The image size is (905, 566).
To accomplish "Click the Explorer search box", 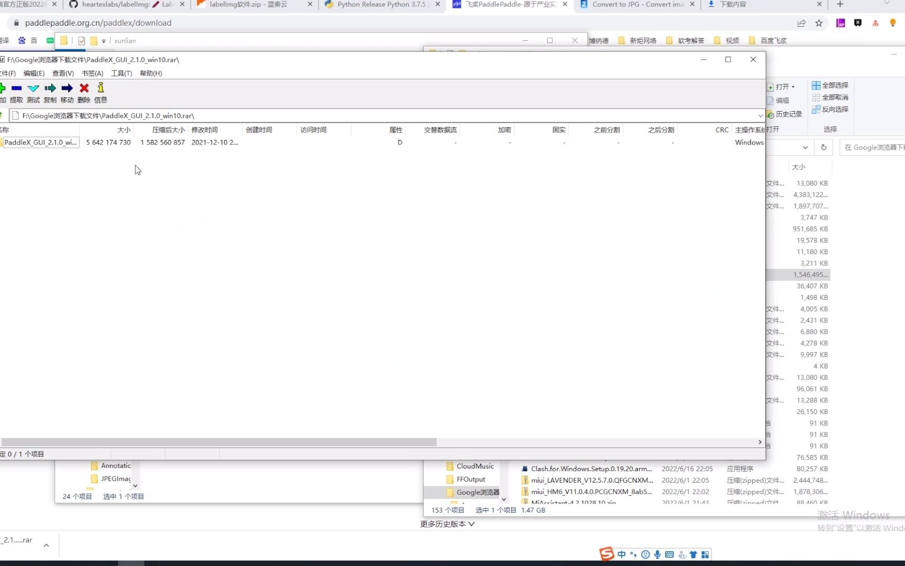I will pos(873,147).
